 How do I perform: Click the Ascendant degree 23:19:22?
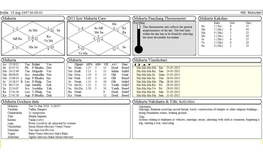14,64
